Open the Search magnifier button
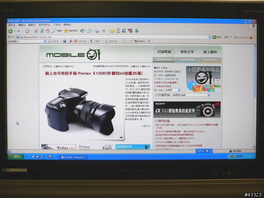 57,31
